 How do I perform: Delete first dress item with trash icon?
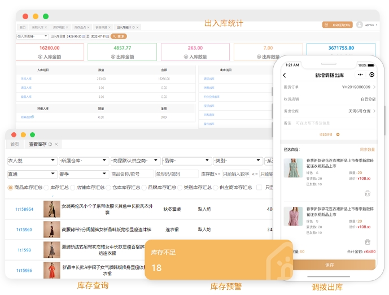tap(368, 193)
